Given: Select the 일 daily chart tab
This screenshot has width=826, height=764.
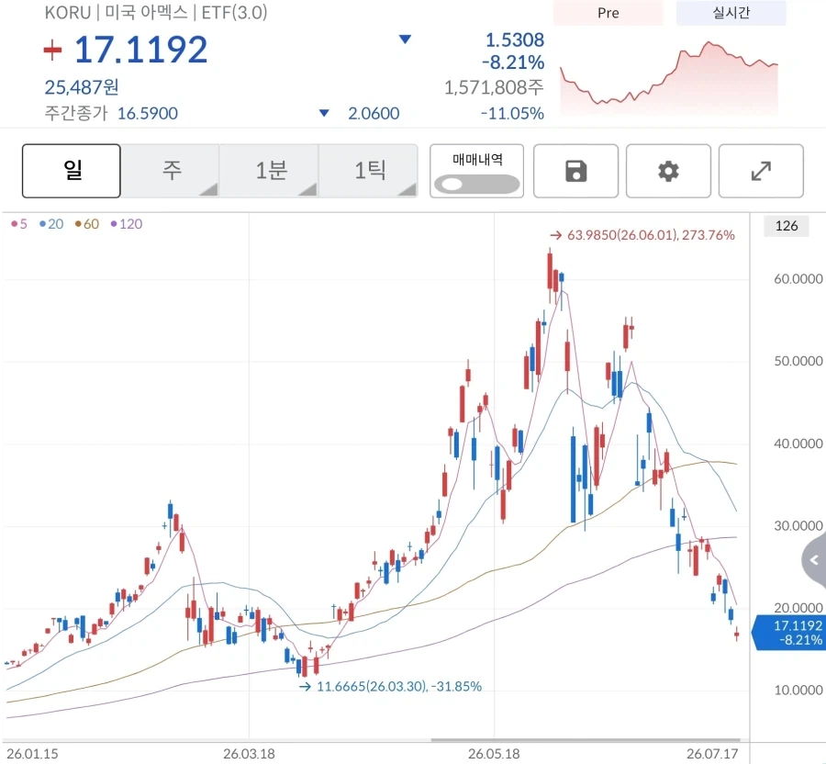Looking at the screenshot, I should click(72, 171).
